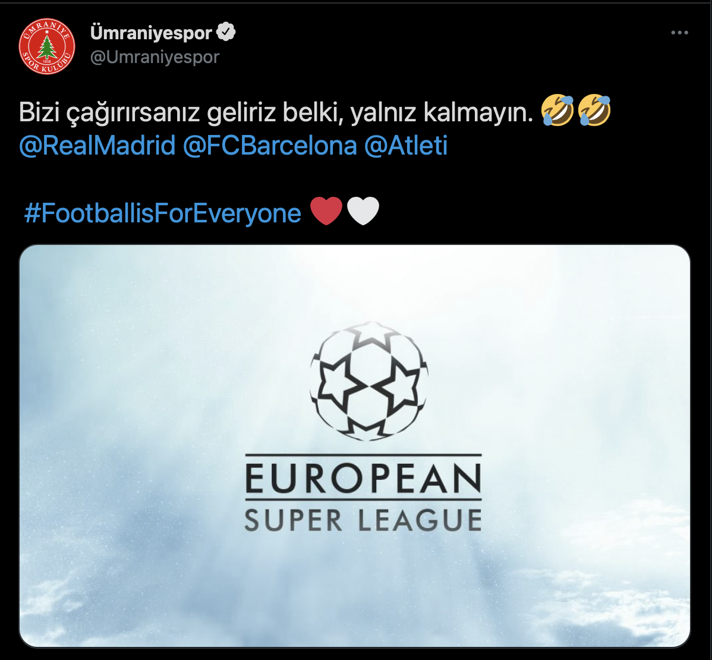This screenshot has width=712, height=660.
Task: Click the white heart emoji
Action: tap(363, 210)
